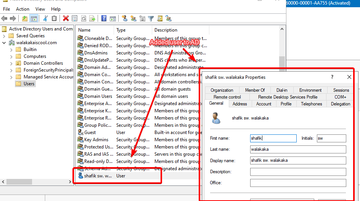Collapse the walakakaiscool.com domain node
Viewport: 360px width, 201px height.
pyautogui.click(x=4, y=43)
